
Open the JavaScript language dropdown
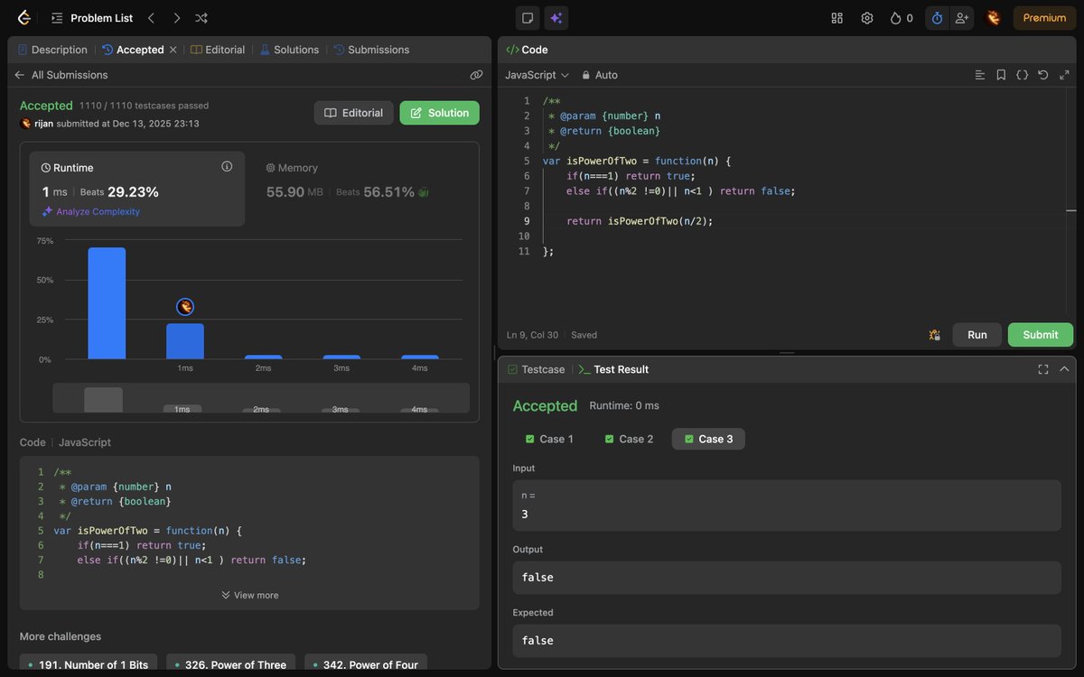(536, 75)
